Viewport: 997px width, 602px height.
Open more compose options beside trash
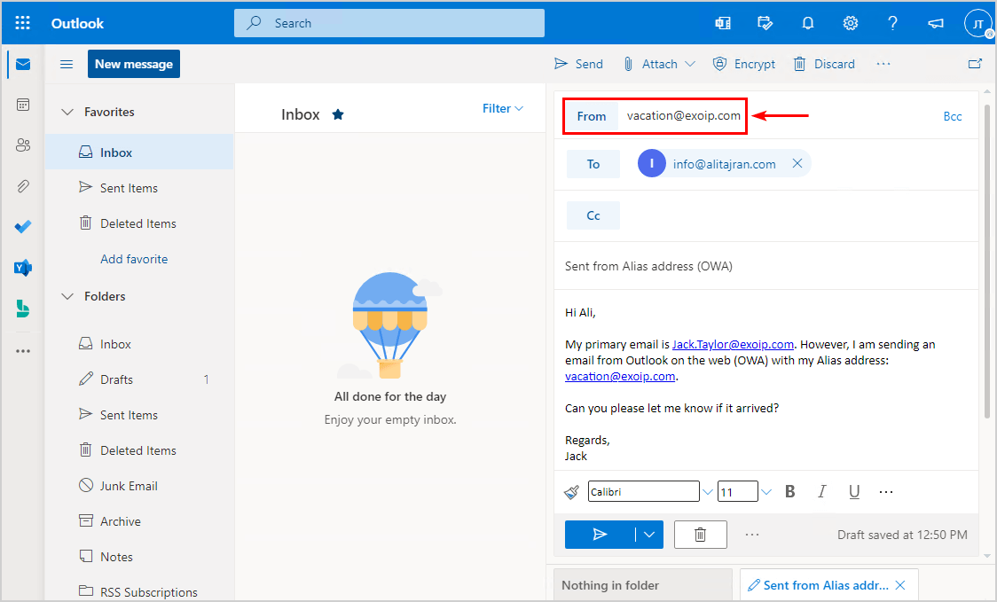[752, 535]
